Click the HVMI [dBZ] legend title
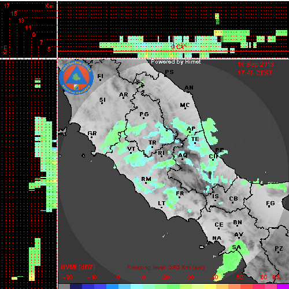This screenshot has width=289, height=289. coord(78,267)
